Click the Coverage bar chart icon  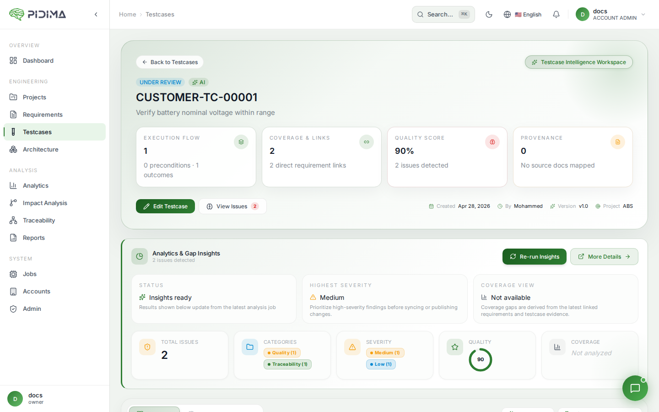click(x=557, y=347)
